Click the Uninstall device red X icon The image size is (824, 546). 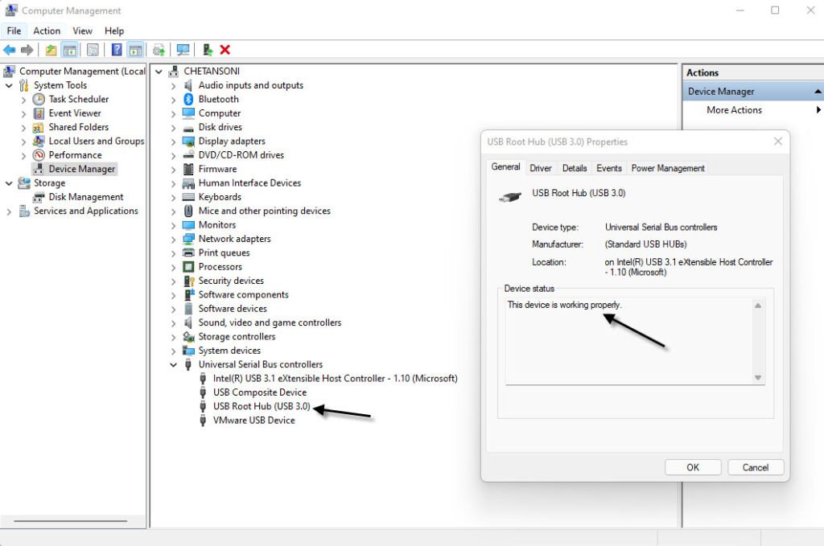coord(224,49)
